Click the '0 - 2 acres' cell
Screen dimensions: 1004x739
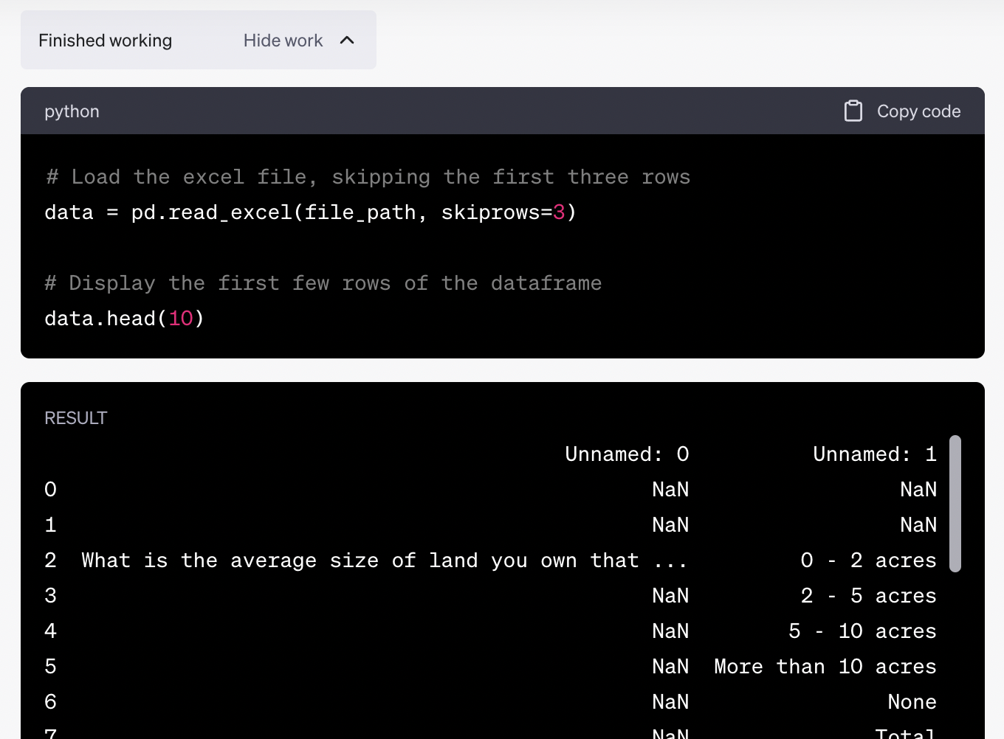(x=868, y=561)
